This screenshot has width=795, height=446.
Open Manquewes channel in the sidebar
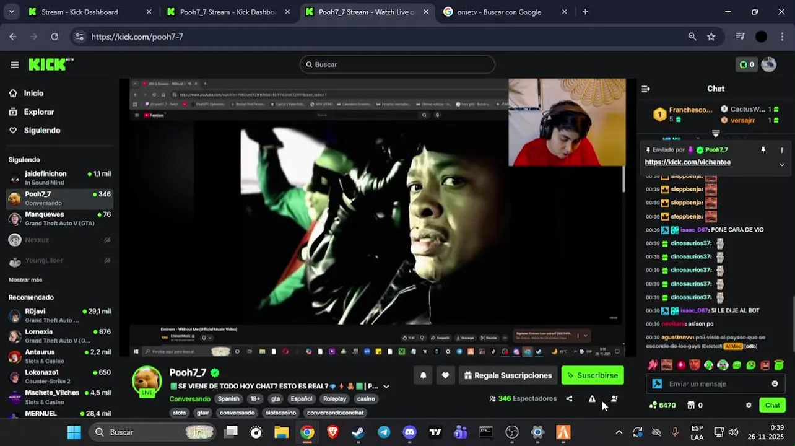59,219
